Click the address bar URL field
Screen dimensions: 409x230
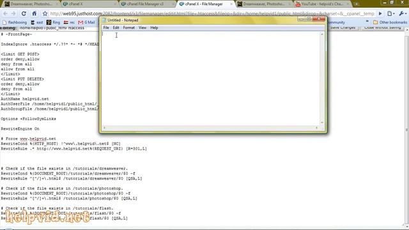click(x=212, y=13)
